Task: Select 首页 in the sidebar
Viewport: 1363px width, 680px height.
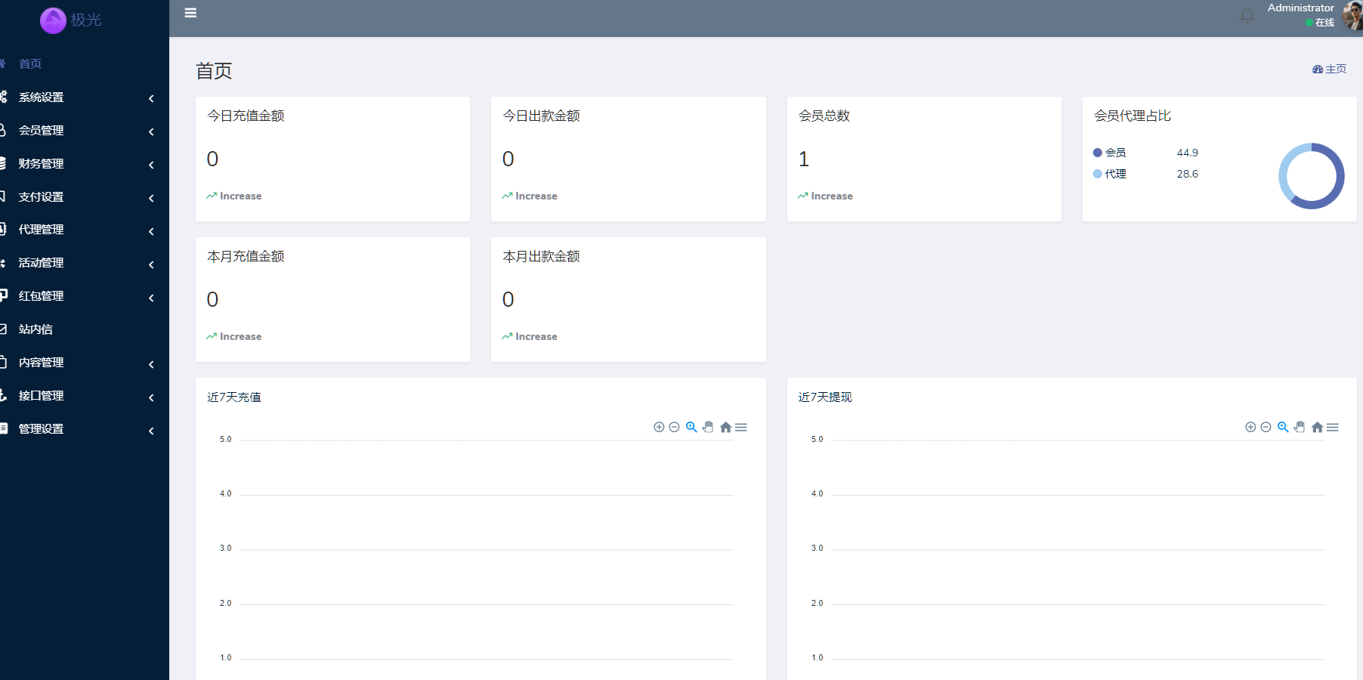Action: (x=31, y=63)
